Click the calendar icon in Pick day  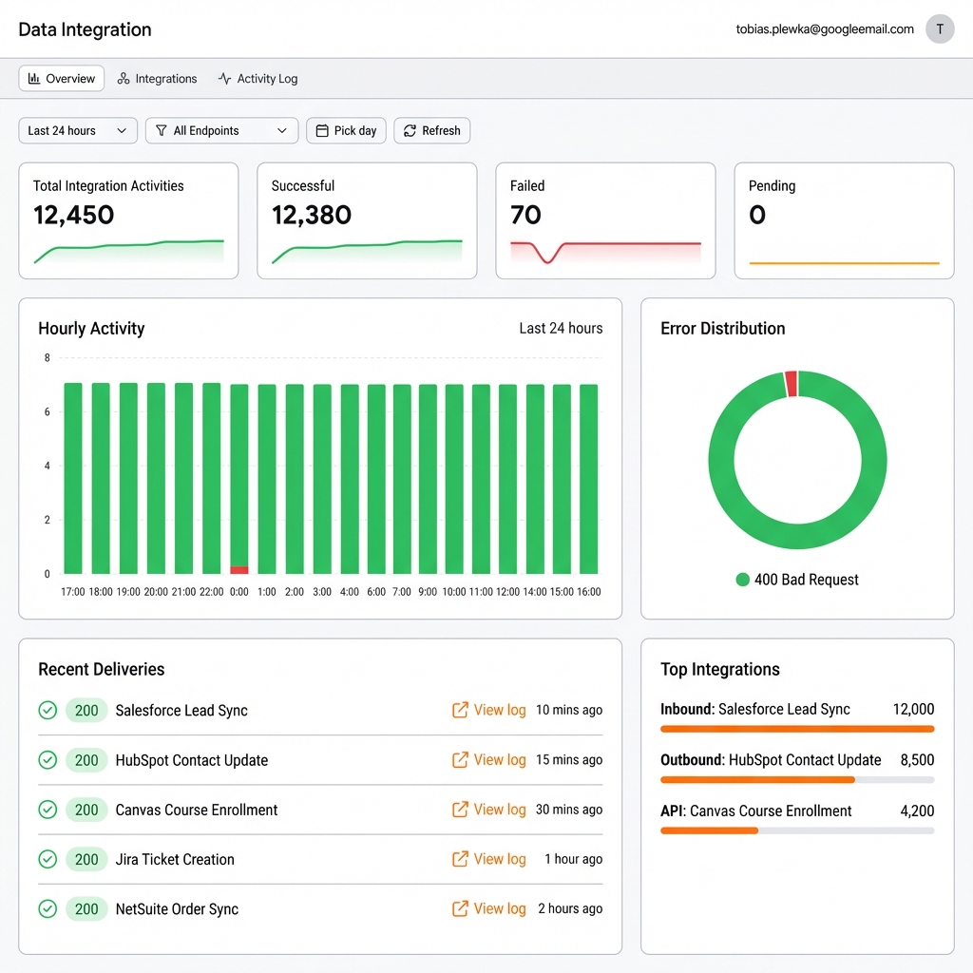click(x=322, y=131)
